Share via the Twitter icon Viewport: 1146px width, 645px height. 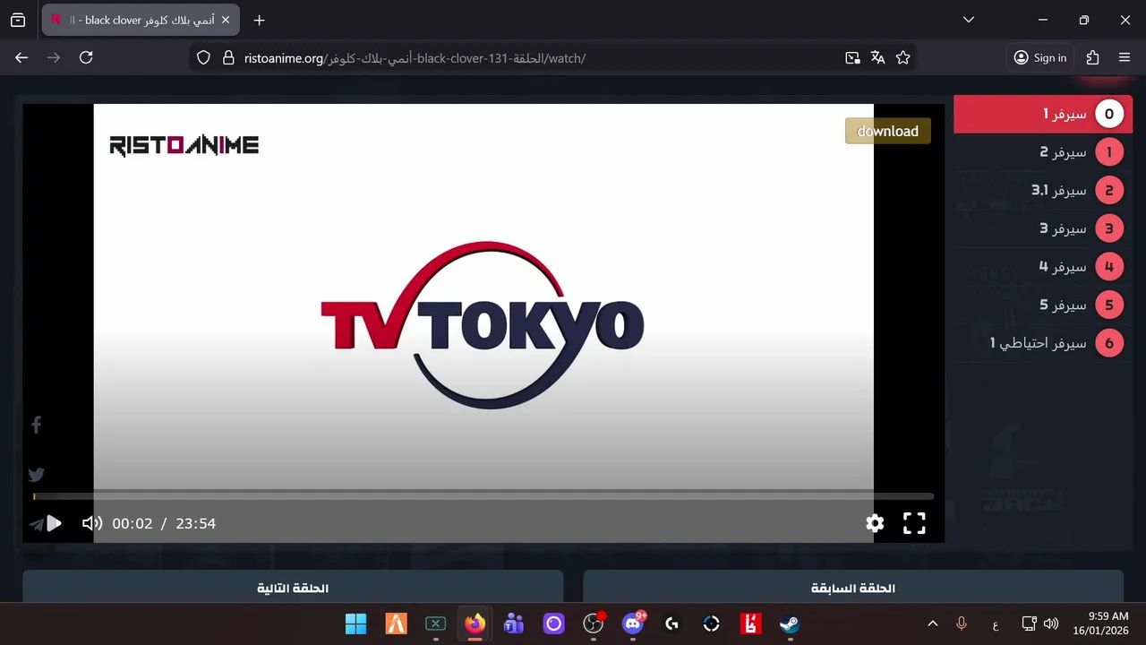coord(36,475)
